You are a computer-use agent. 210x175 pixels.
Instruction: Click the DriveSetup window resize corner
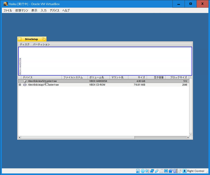(x=191, y=138)
